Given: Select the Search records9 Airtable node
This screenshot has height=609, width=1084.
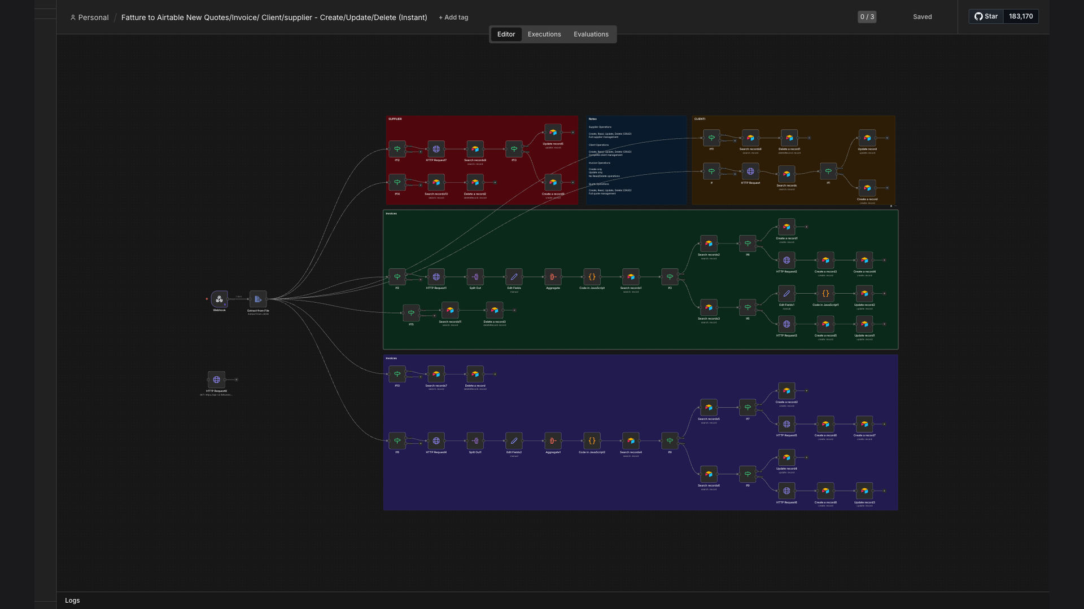Looking at the screenshot, I should [475, 149].
